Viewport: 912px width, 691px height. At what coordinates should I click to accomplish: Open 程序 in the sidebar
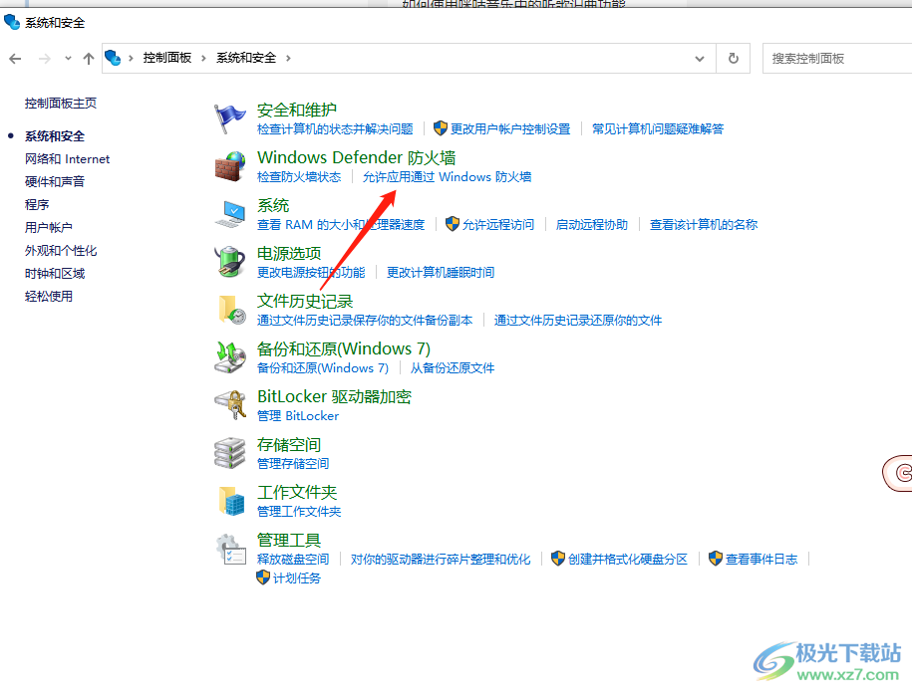pos(37,204)
